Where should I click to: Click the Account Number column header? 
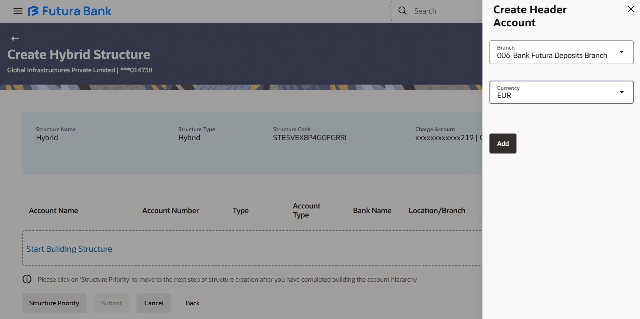tap(170, 210)
